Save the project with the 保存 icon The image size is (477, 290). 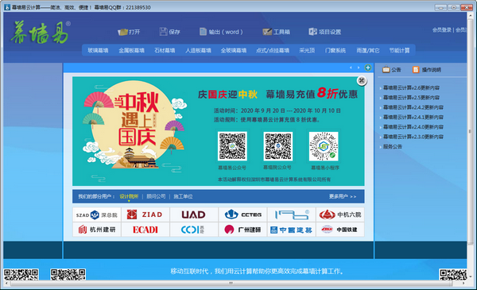[170, 32]
